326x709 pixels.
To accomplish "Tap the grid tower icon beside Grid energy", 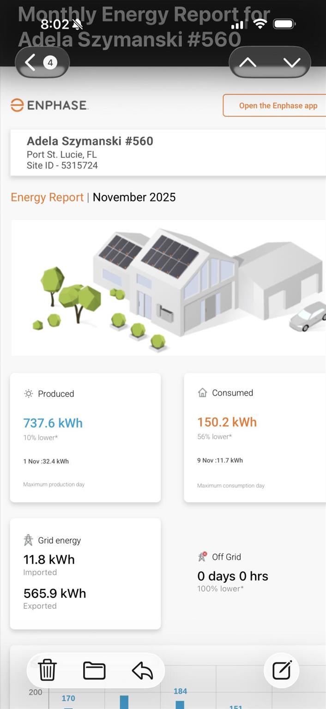I will click(29, 540).
